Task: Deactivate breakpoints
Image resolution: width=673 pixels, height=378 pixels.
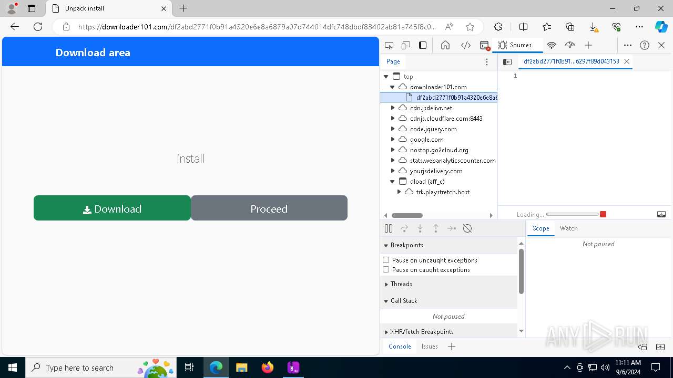Action: [467, 228]
